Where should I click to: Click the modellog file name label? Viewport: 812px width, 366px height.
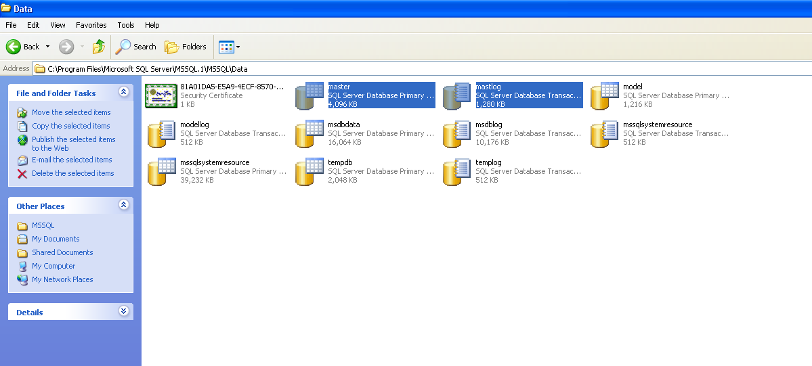tap(195, 124)
